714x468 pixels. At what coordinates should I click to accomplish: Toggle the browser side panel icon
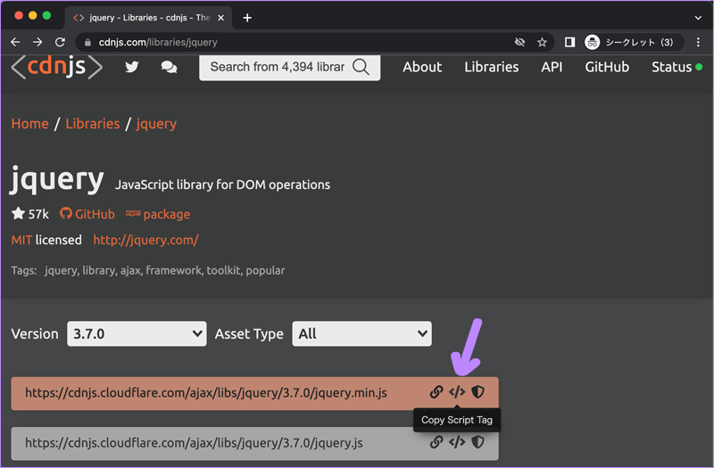click(x=569, y=42)
